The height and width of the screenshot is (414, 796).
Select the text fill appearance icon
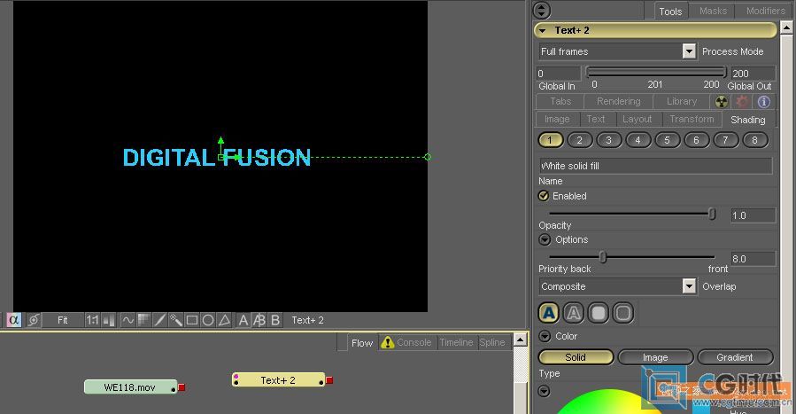(549, 313)
